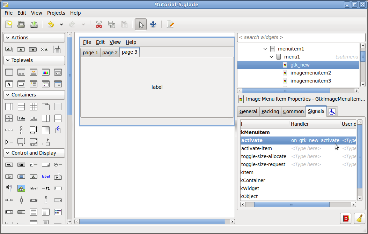Switch to the General properties tab

[x=248, y=112]
